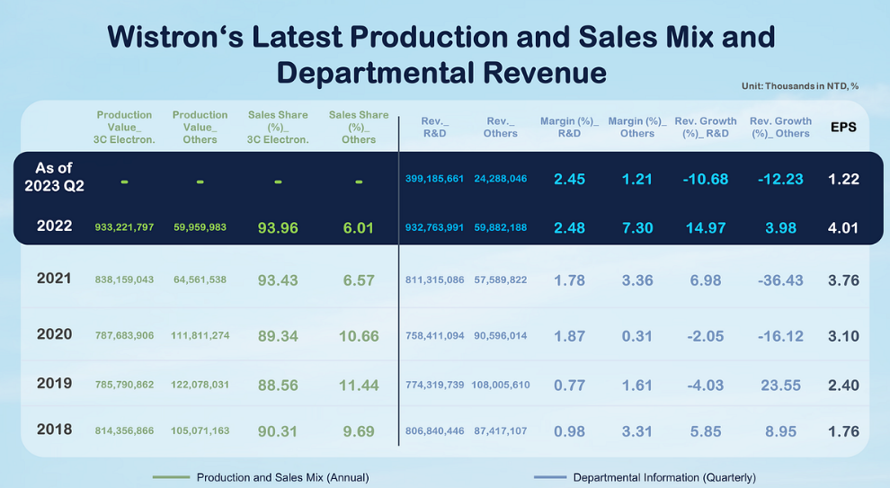This screenshot has height=488, width=890.
Task: Click the 93.96 sales share value for 2022
Action: tap(278, 227)
